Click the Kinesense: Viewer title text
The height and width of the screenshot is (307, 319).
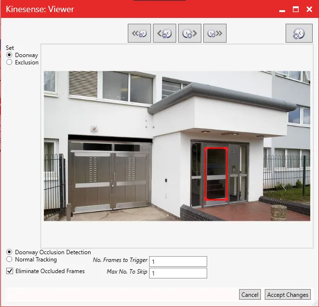40,9
